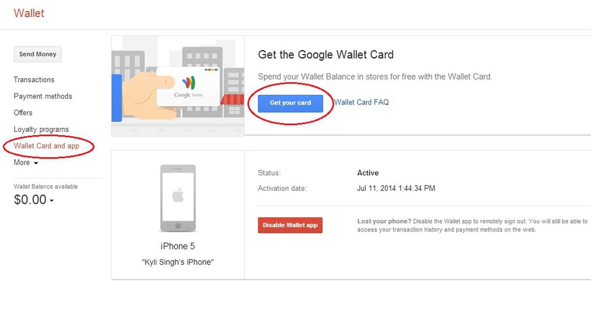
Task: Click the Disable Wallet app button
Action: (290, 225)
